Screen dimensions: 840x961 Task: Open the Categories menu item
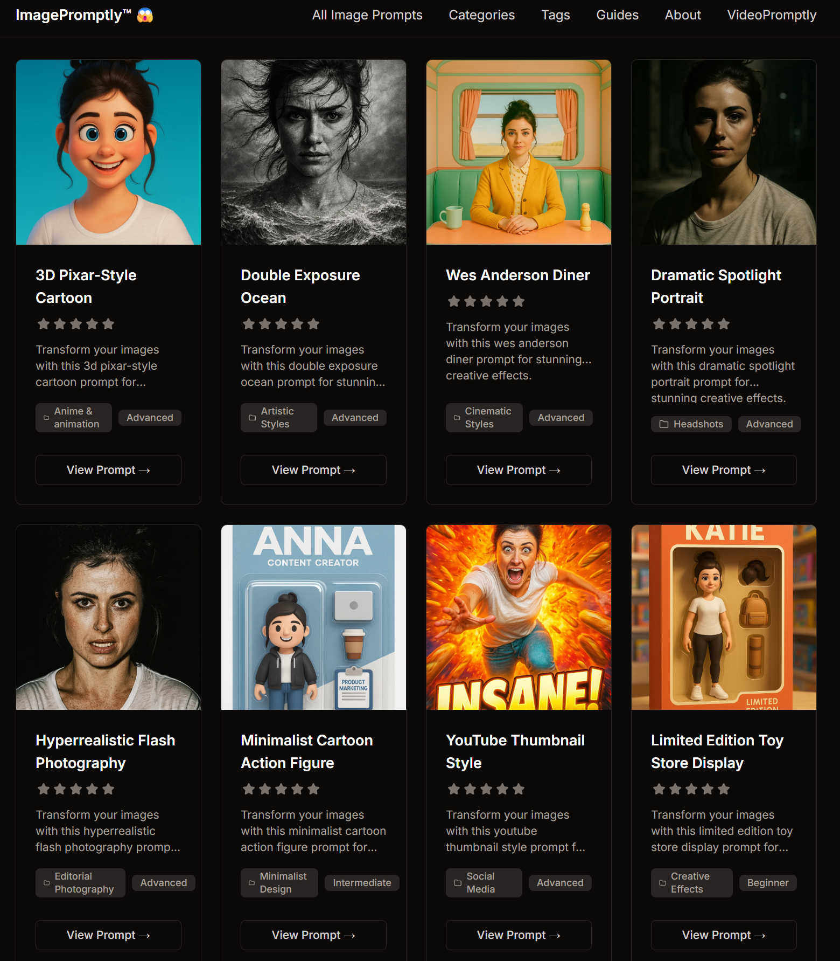(482, 15)
